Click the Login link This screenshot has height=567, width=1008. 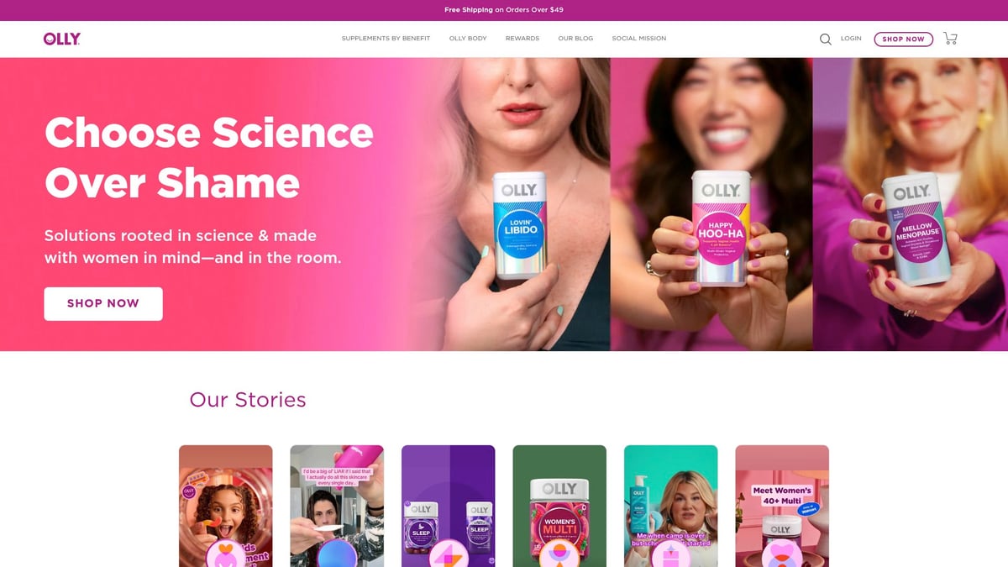(851, 39)
